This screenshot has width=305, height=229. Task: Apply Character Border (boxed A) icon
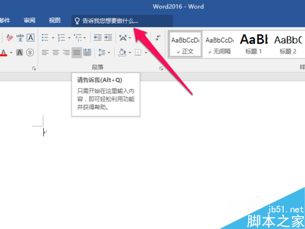click(x=30, y=38)
